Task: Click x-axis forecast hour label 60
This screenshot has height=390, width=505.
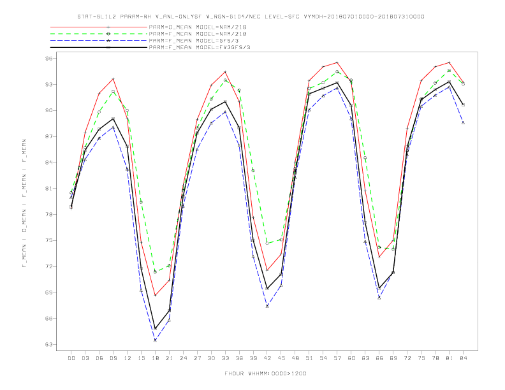Action: (x=351, y=358)
